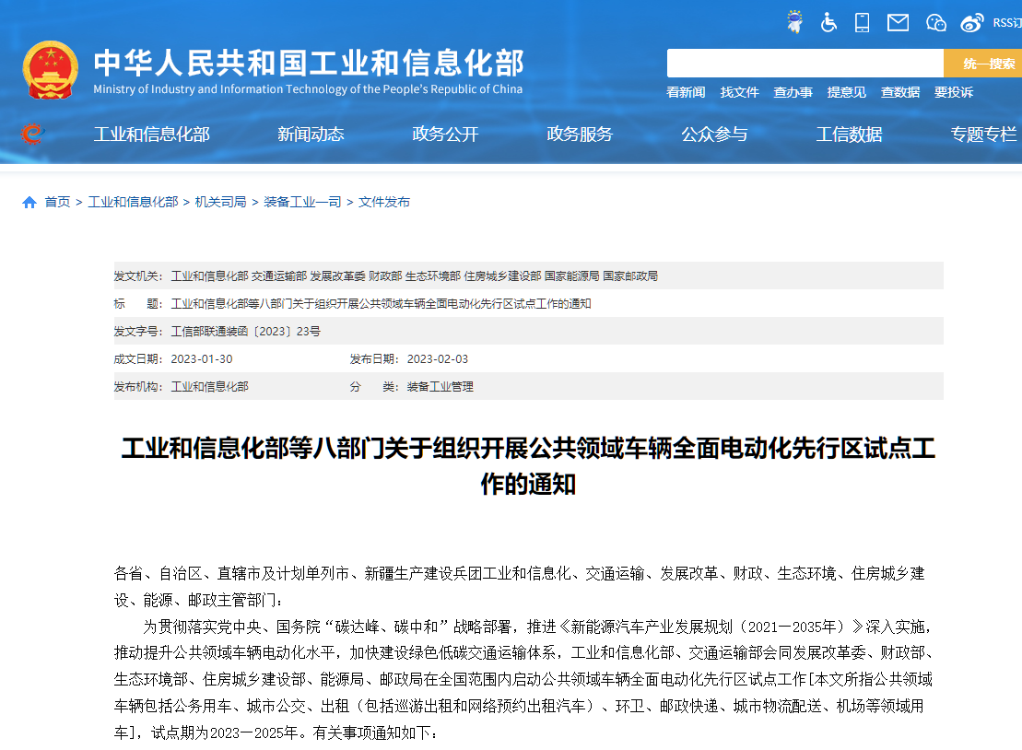
Task: Open the Weibo icon
Action: coord(972,23)
